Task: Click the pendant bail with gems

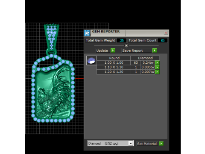Action: click(x=52, y=38)
